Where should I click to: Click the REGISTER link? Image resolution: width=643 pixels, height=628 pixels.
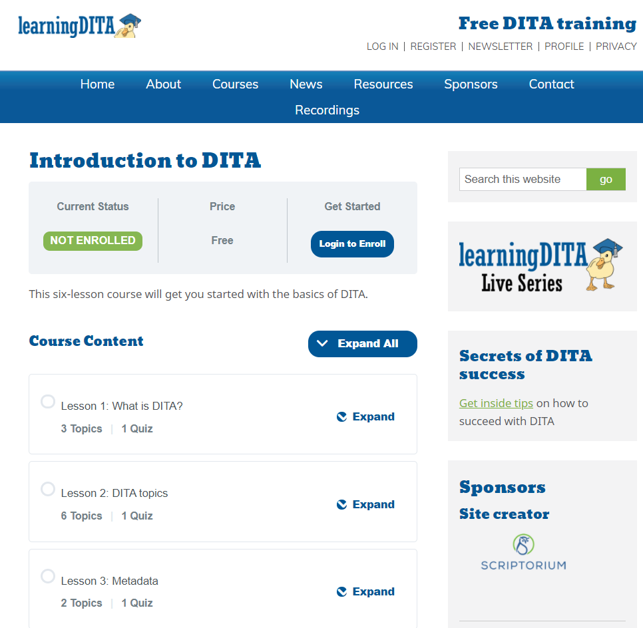[x=433, y=47]
